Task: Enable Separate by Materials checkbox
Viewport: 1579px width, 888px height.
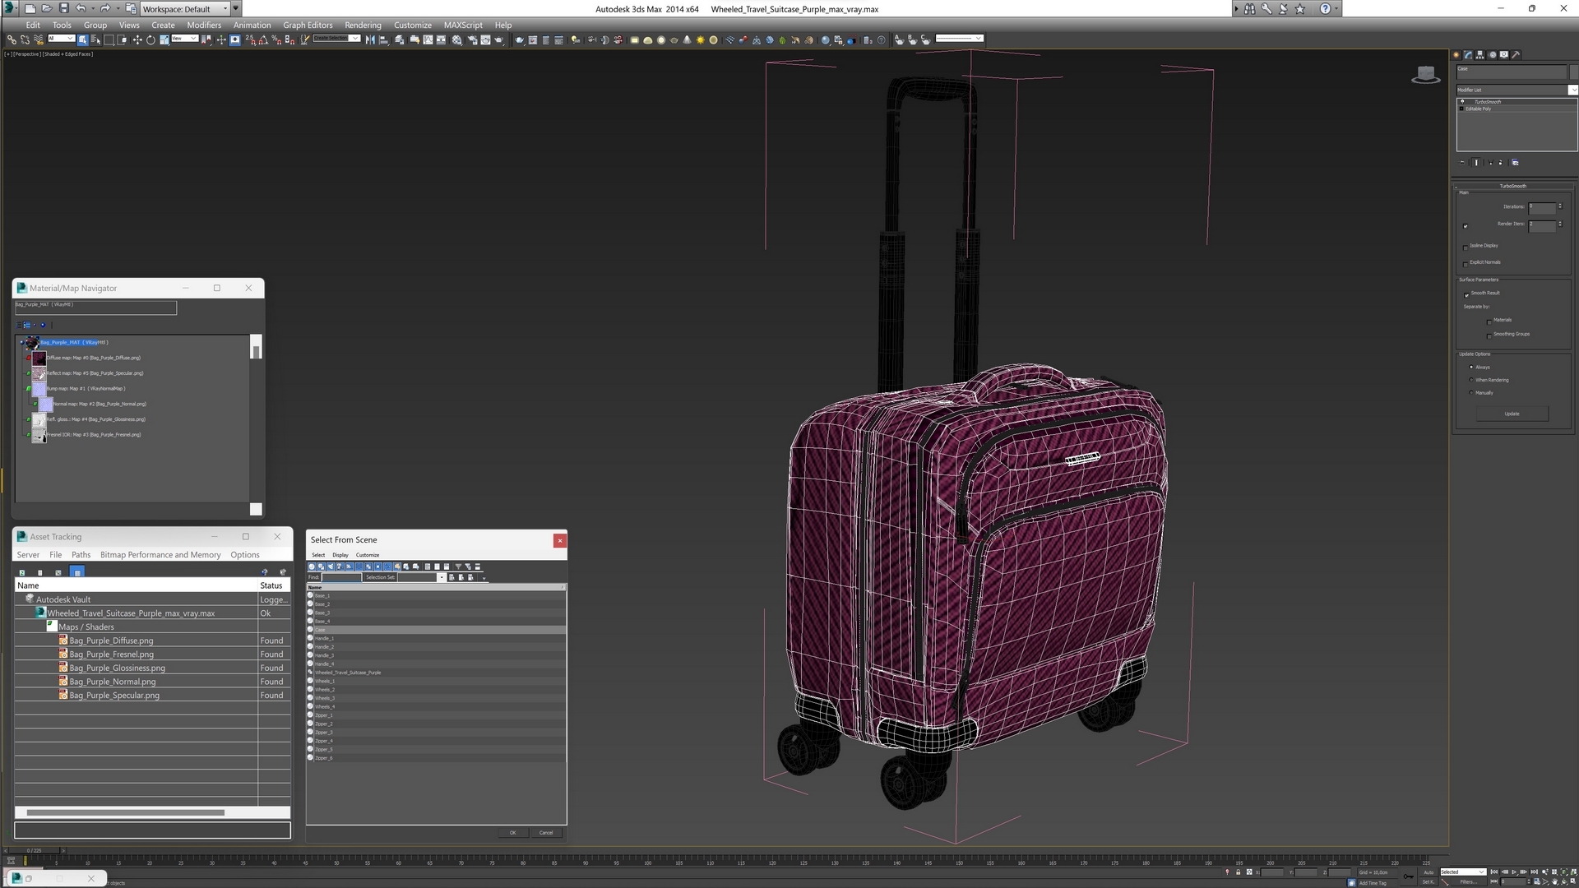Action: [x=1489, y=321]
